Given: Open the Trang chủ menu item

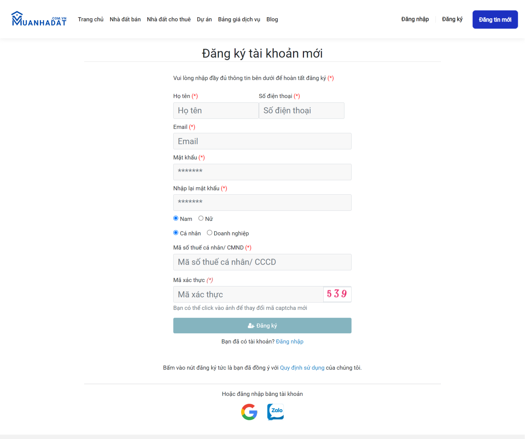Looking at the screenshot, I should tap(90, 19).
